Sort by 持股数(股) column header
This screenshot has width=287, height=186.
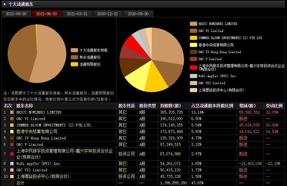pyautogui.click(x=170, y=106)
